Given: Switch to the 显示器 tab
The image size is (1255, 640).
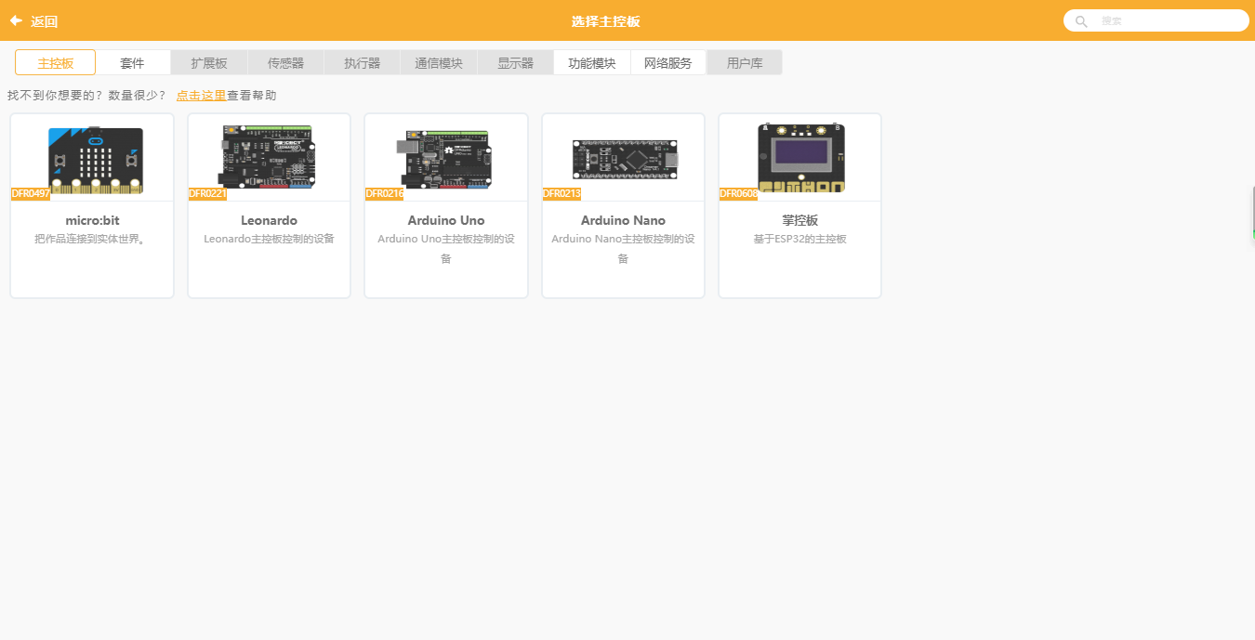Looking at the screenshot, I should point(515,62).
